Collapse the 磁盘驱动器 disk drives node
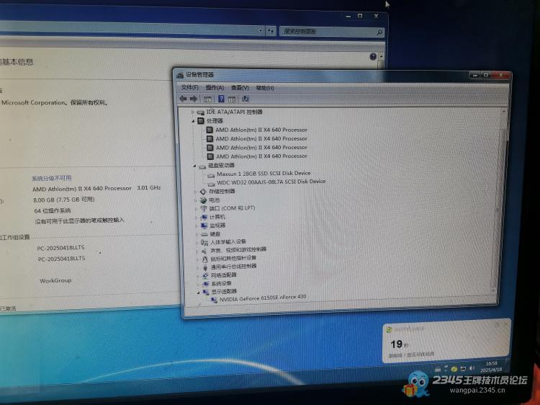This screenshot has width=540, height=405. tap(195, 166)
